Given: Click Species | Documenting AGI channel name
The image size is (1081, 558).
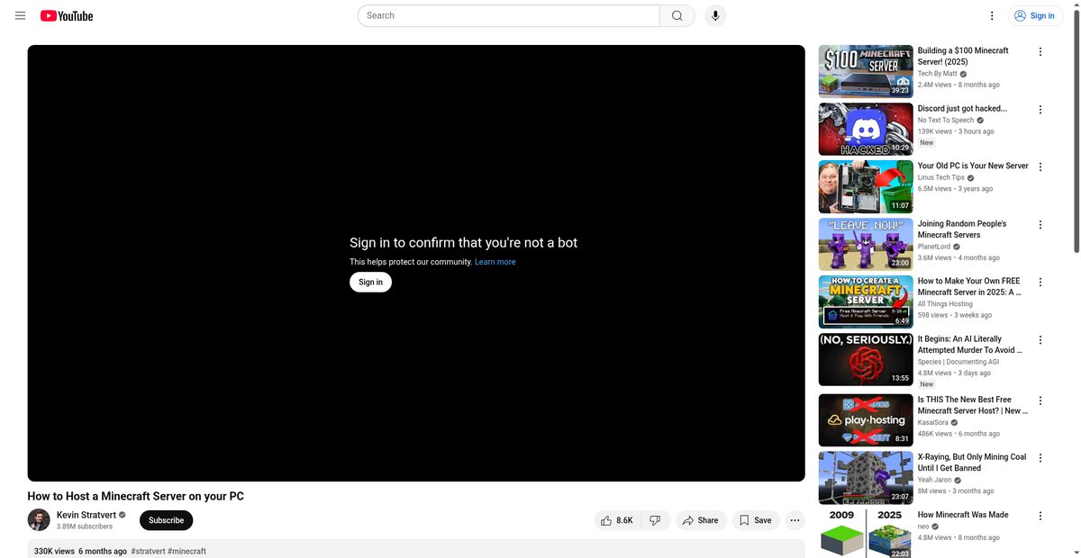Looking at the screenshot, I should (x=958, y=362).
